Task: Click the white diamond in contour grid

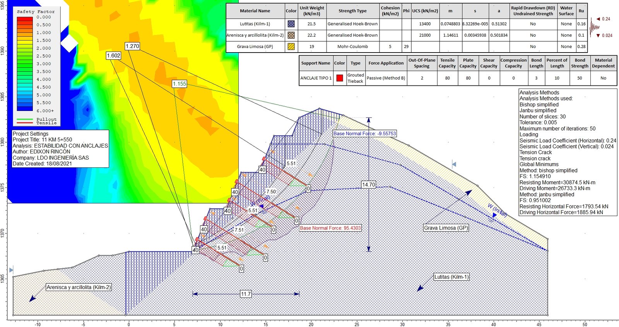Action: pos(70,43)
